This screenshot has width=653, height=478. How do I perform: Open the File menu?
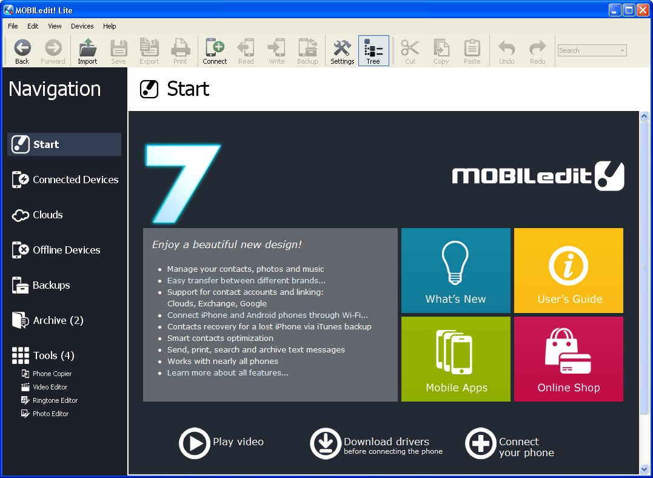pos(13,26)
